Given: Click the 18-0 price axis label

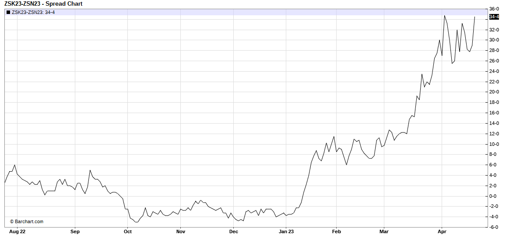Looking at the screenshot, I should pos(494,102).
